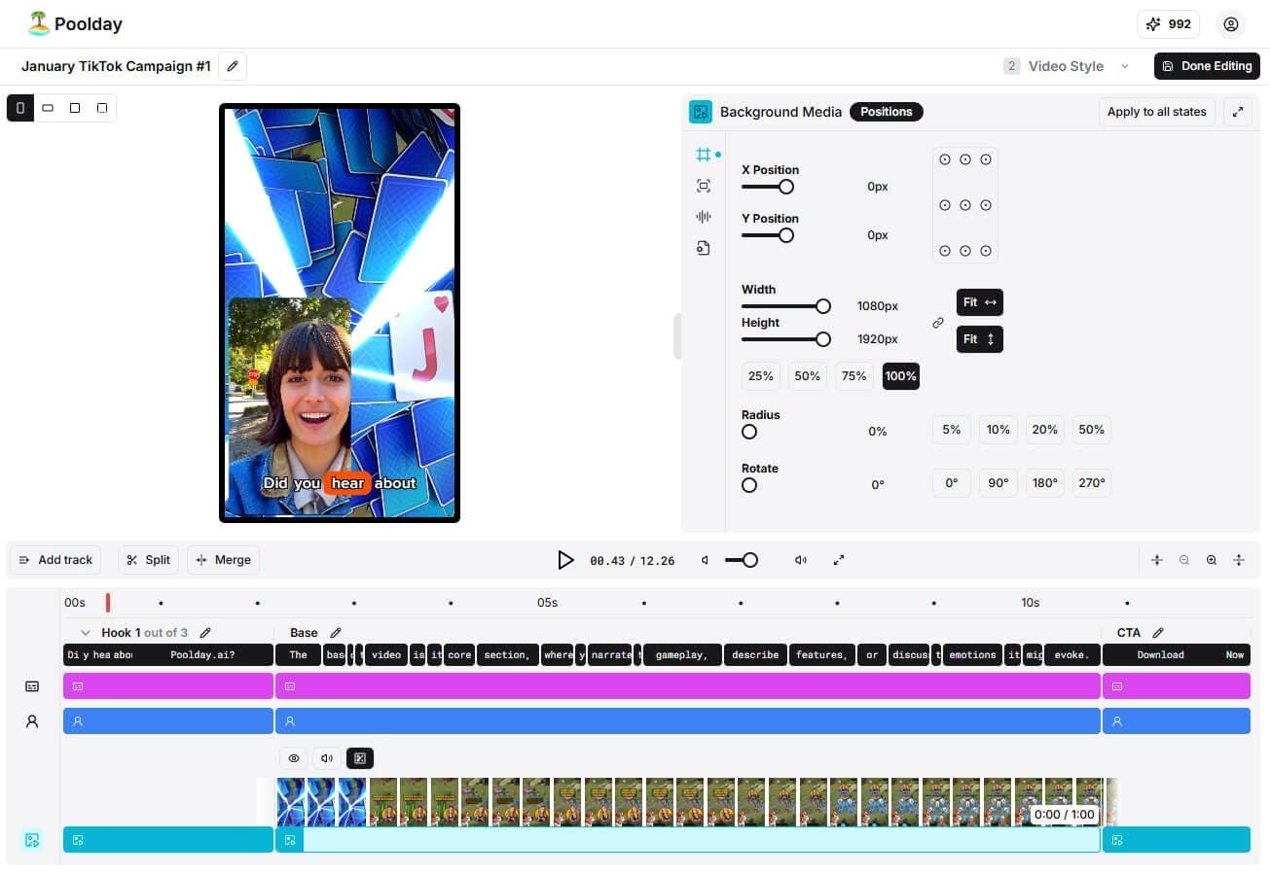Toggle background video visibility eye icon
1270x875 pixels.
pyautogui.click(x=294, y=758)
